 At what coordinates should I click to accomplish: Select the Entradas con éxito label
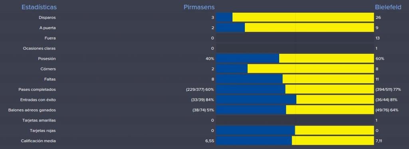pos(38,100)
